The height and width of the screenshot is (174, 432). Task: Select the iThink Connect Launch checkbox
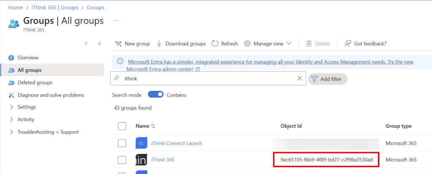tap(122, 143)
